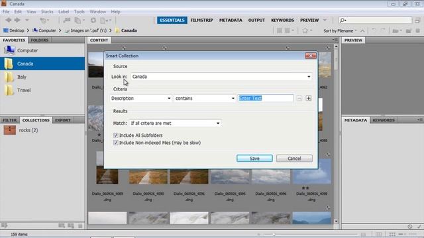Select the Travel favorite folder
This screenshot has height=238, width=424.
42,90
